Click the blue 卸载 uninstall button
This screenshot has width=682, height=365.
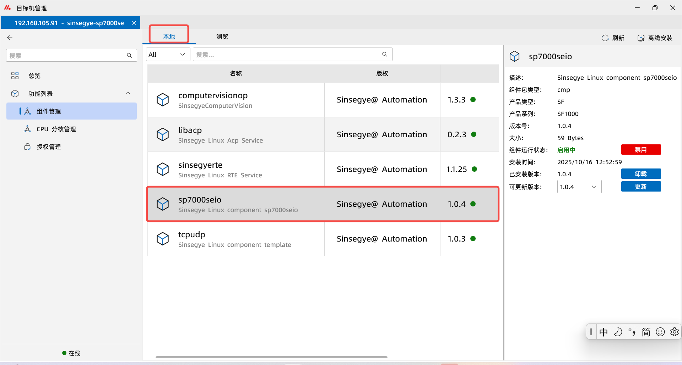641,174
